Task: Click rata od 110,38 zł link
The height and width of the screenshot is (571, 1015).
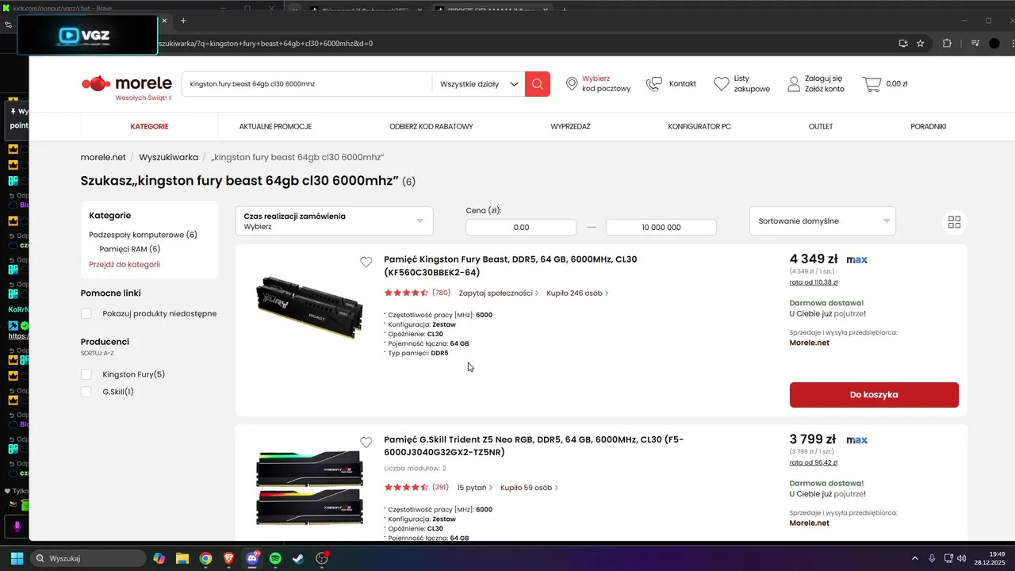Action: [814, 282]
